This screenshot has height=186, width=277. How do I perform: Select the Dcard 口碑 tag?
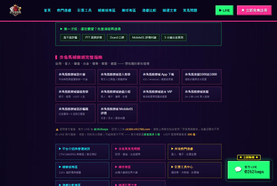click(117, 38)
